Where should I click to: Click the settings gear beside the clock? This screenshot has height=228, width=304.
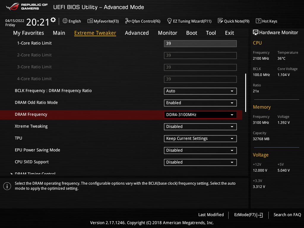click(x=53, y=20)
